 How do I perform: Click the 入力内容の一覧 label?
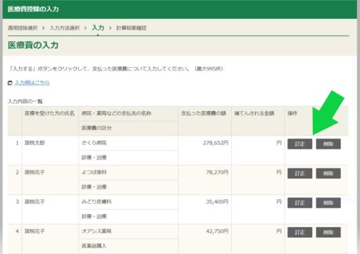(26, 101)
